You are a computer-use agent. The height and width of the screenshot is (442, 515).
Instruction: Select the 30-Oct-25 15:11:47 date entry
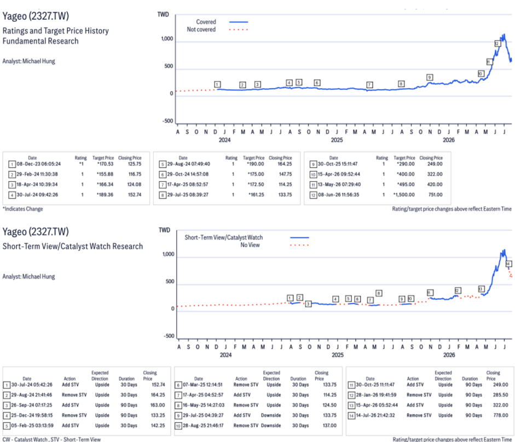pos(337,164)
